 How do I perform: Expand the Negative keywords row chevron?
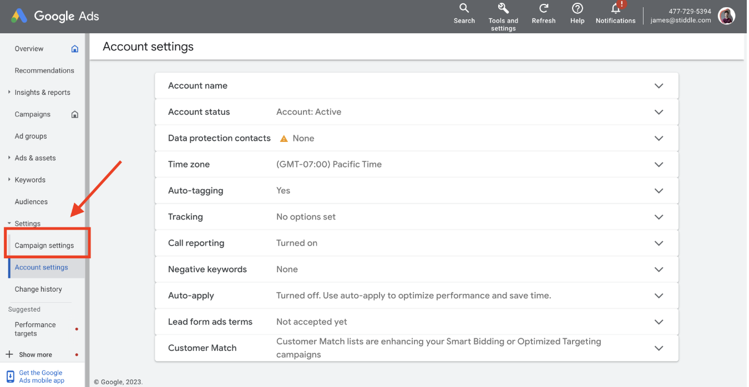[659, 269]
